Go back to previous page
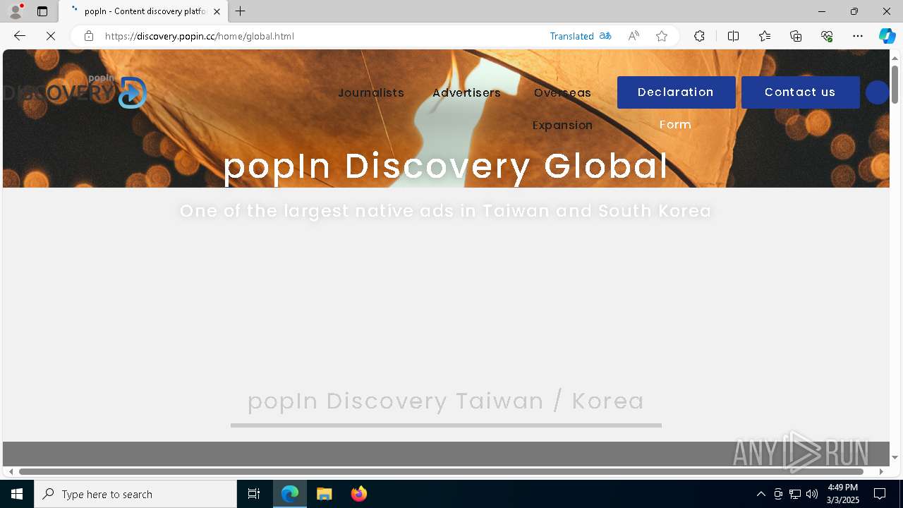The width and height of the screenshot is (903, 508). pos(20,36)
